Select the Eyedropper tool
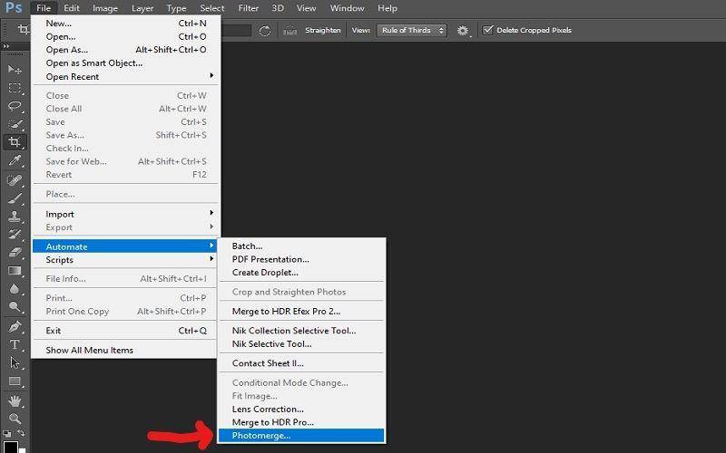726x453 pixels. coord(15,160)
